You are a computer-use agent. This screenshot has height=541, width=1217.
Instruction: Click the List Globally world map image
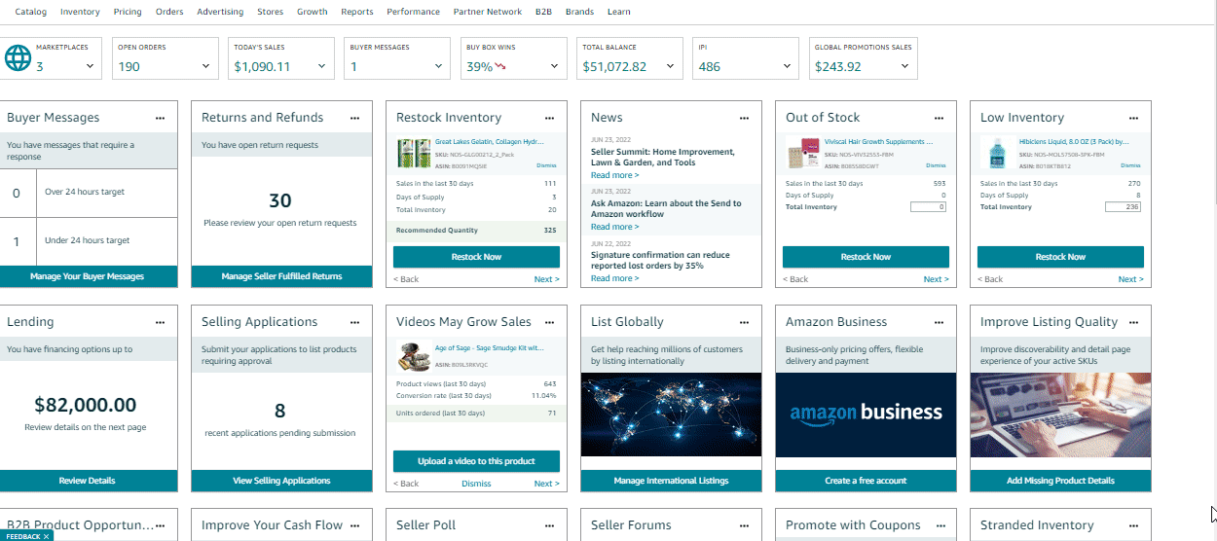tap(671, 415)
